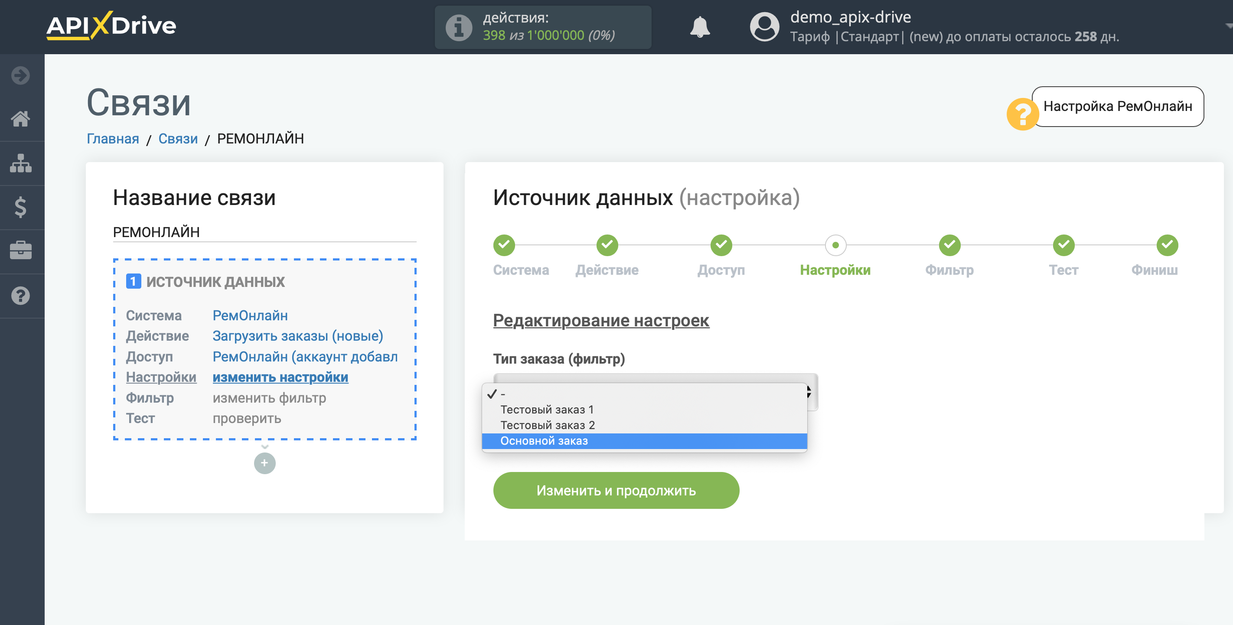Click Изменить и продолжить button
1233x625 pixels.
(x=616, y=491)
